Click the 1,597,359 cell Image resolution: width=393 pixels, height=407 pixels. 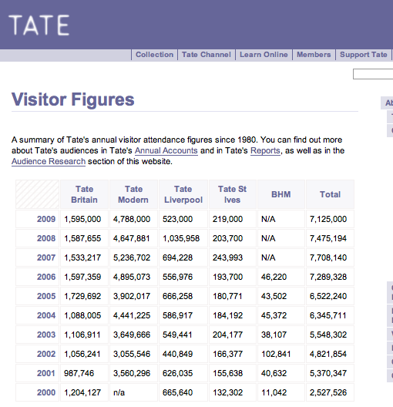coord(84,277)
